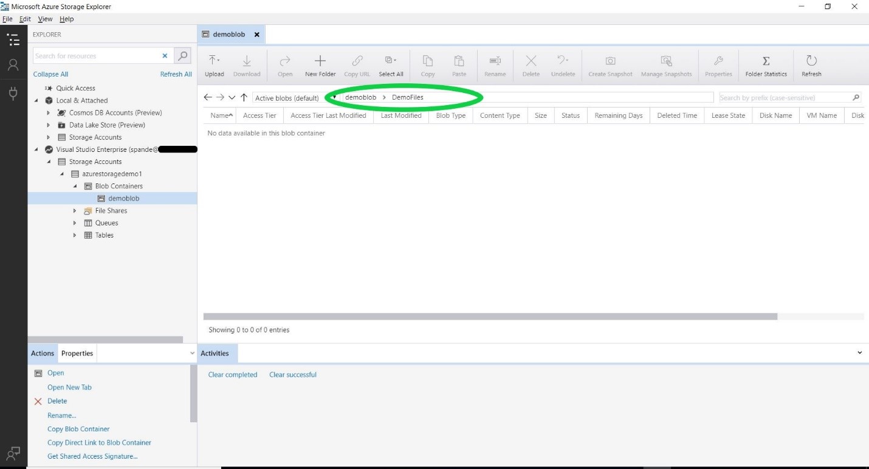
Task: Click the horizontal scrollbar under the blob list
Action: coord(490,317)
